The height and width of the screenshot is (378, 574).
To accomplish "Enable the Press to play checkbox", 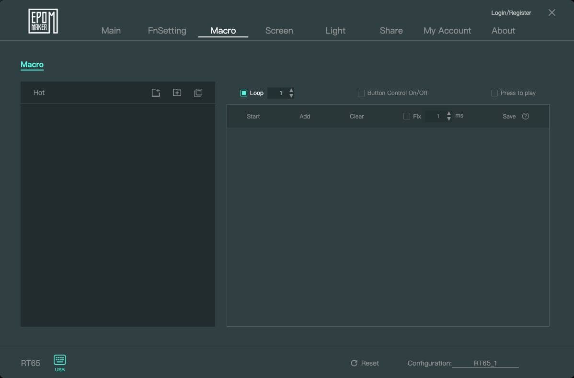I will [494, 93].
